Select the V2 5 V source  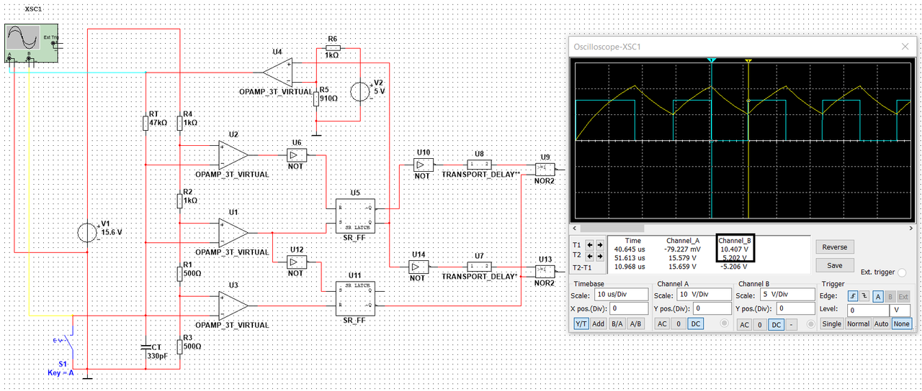359,91
